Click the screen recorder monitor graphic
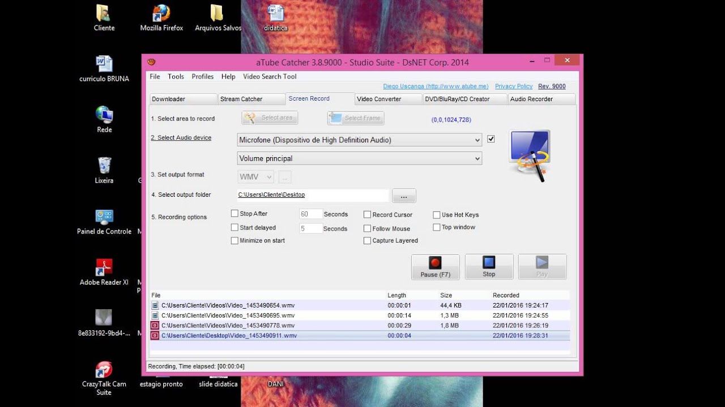This screenshot has width=725, height=407. tap(530, 155)
